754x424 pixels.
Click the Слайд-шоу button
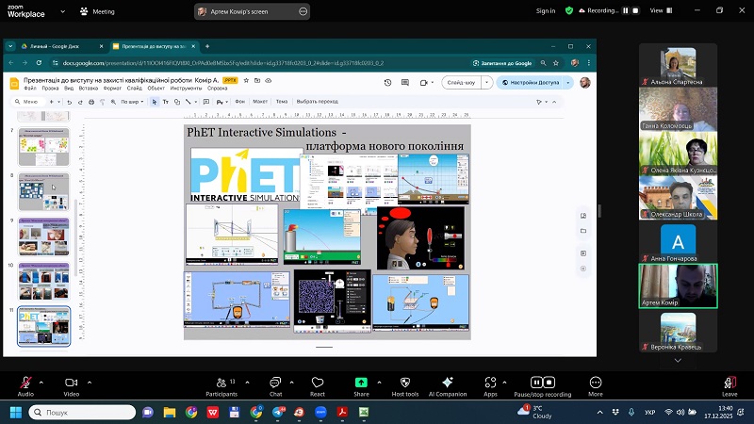pos(462,82)
